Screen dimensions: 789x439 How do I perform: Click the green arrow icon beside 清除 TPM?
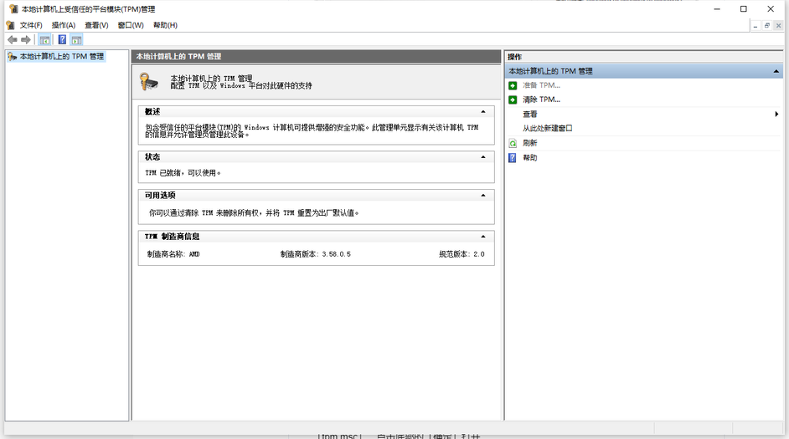[513, 100]
